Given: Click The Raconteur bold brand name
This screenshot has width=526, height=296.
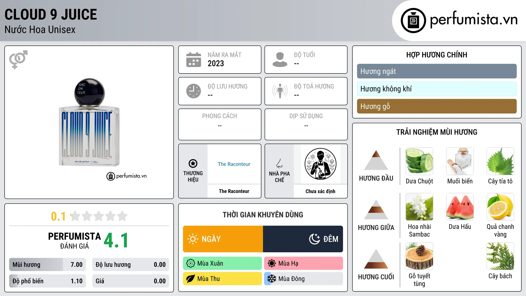Looking at the screenshot, I should click(234, 191).
